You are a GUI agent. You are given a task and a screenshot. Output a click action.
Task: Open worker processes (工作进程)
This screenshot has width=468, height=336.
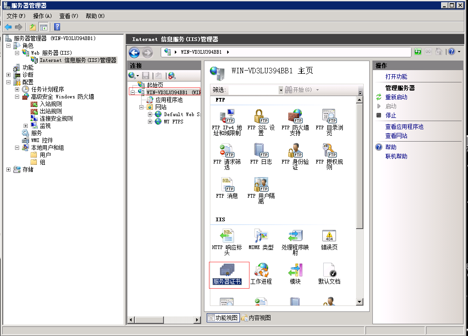pyautogui.click(x=261, y=274)
